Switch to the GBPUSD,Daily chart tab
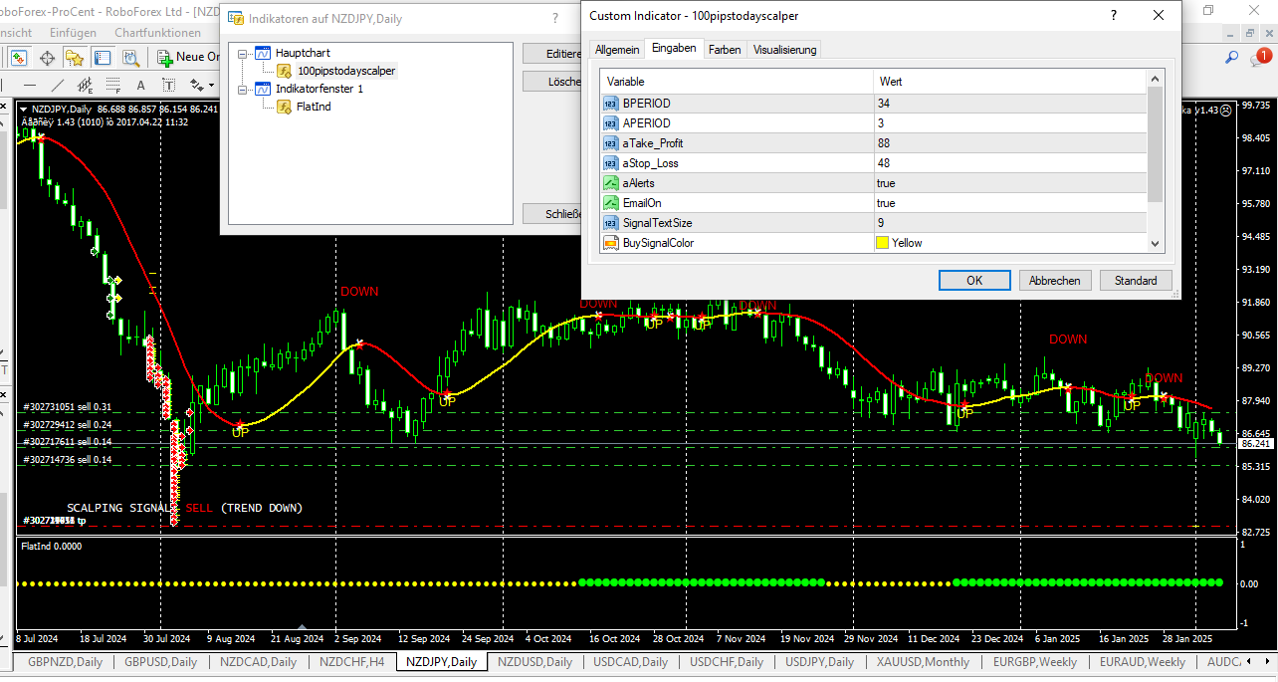This screenshot has width=1278, height=682. tap(160, 662)
